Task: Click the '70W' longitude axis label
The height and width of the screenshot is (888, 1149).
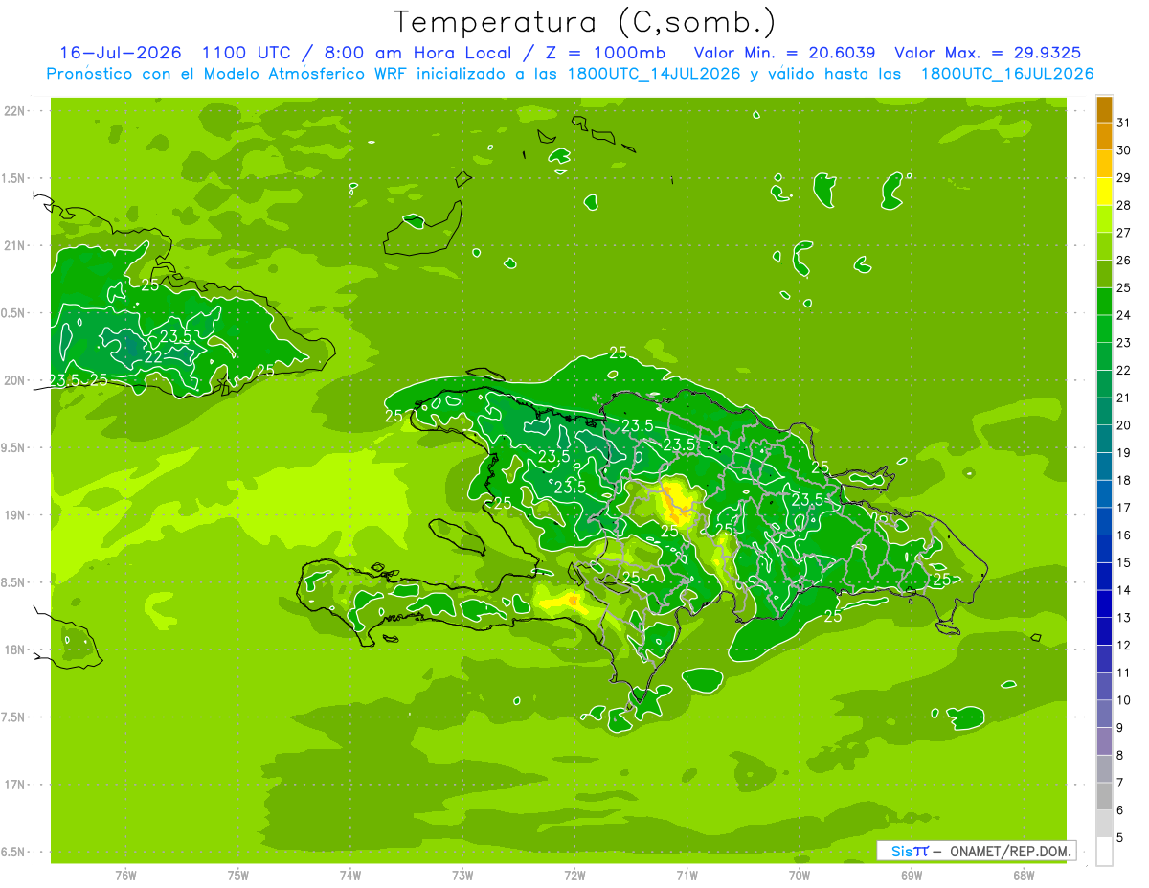Action: click(x=800, y=876)
